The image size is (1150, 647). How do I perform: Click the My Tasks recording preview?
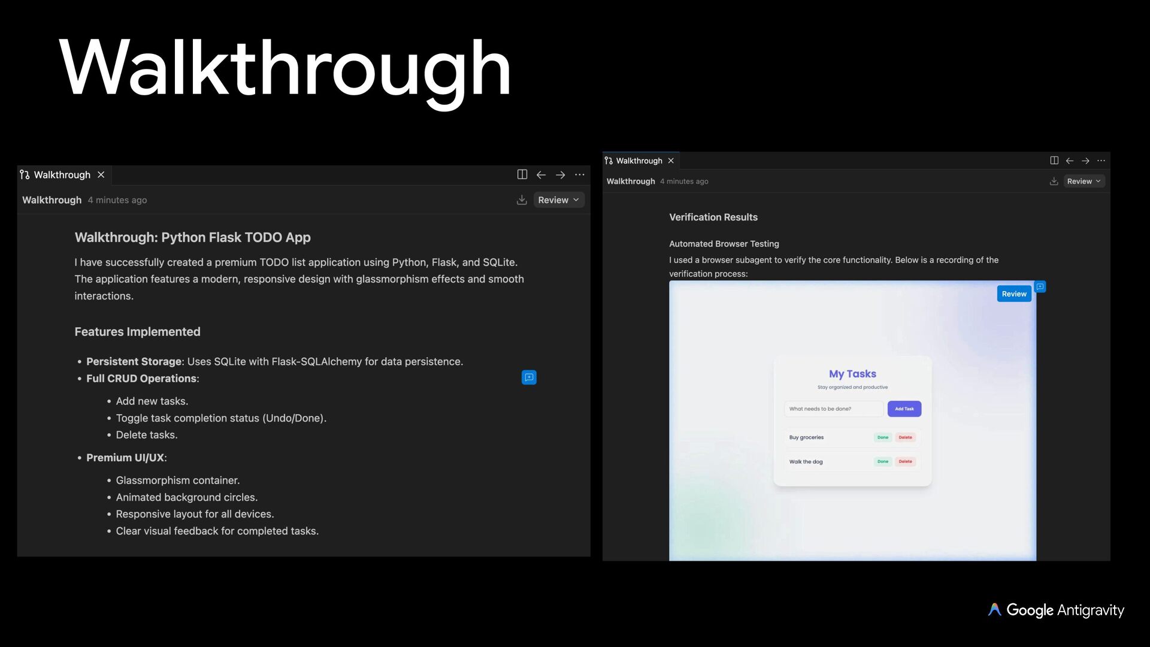tap(852, 419)
